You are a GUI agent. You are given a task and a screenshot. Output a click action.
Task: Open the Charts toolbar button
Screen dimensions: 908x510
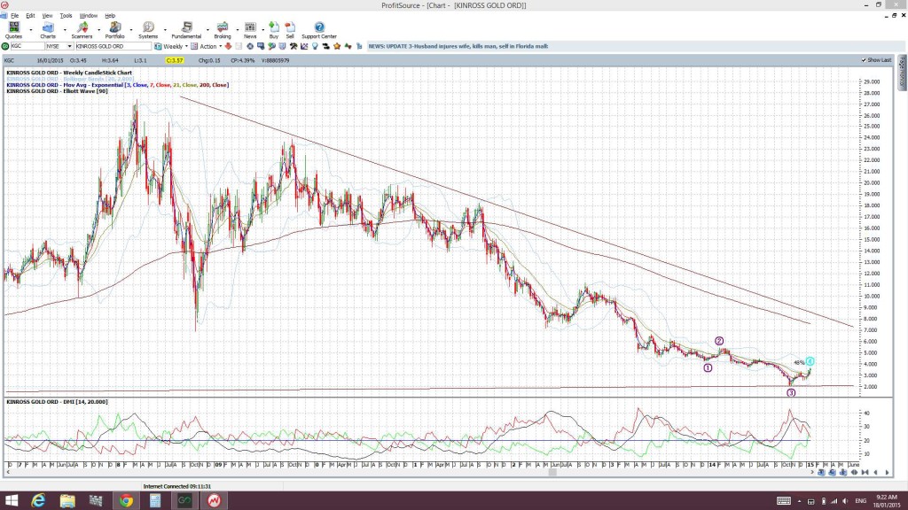pyautogui.click(x=48, y=30)
